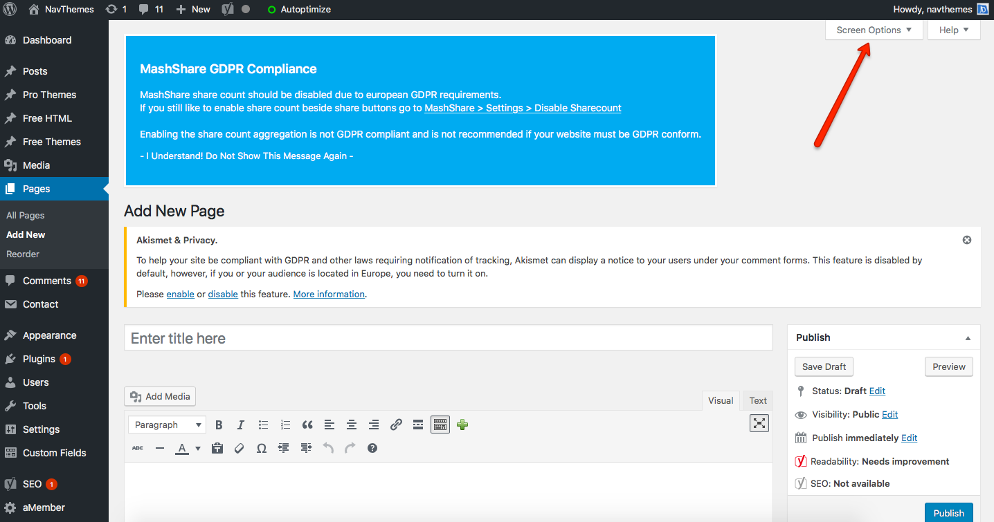Open Akismet More information link
Image resolution: width=994 pixels, height=522 pixels.
329,294
